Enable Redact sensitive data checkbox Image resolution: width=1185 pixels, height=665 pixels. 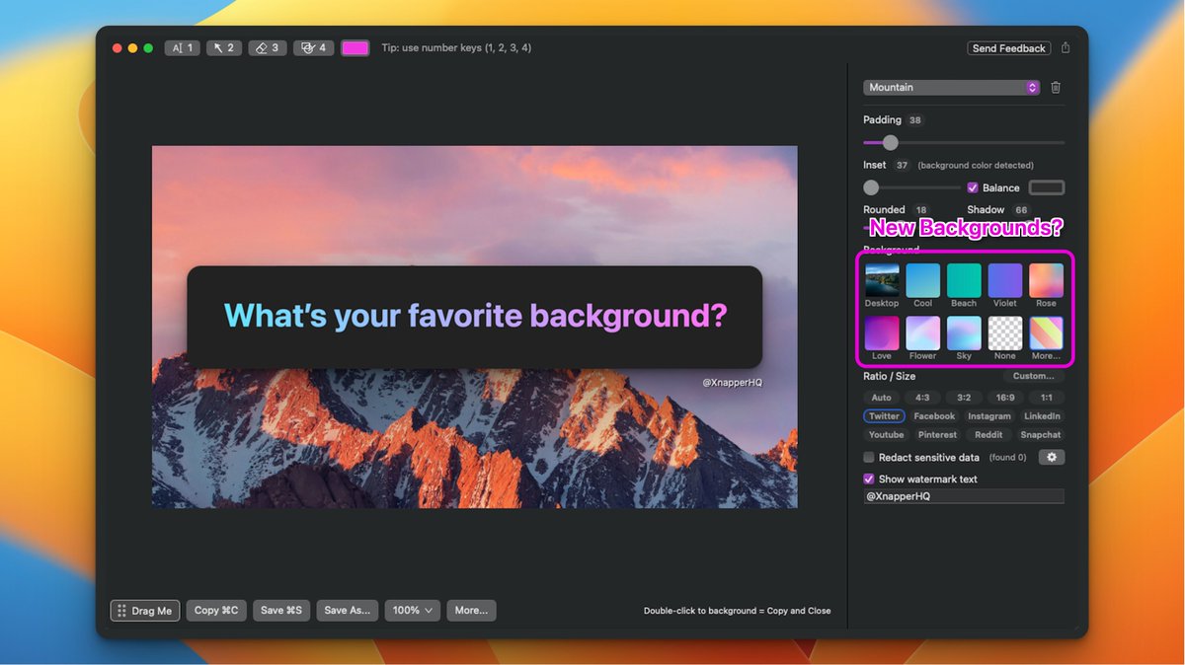click(869, 458)
